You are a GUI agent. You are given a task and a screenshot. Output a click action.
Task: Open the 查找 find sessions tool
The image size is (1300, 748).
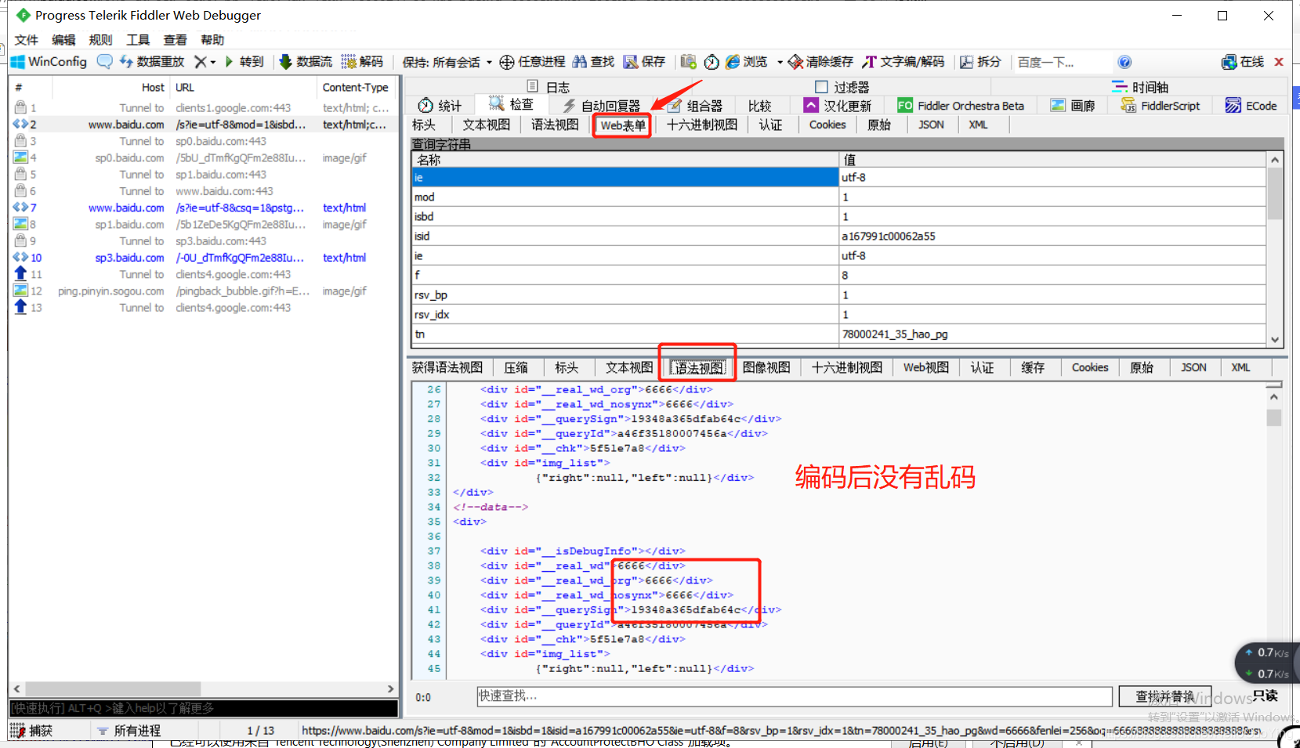click(593, 62)
